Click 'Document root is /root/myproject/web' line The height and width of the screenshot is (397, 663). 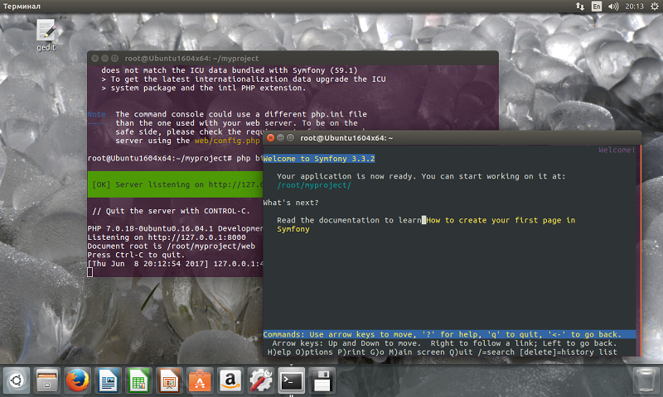[172, 246]
